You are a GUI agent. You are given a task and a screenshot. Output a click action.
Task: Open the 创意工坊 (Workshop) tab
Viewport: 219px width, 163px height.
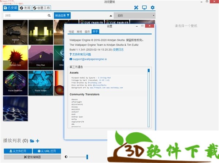coord(42,8)
